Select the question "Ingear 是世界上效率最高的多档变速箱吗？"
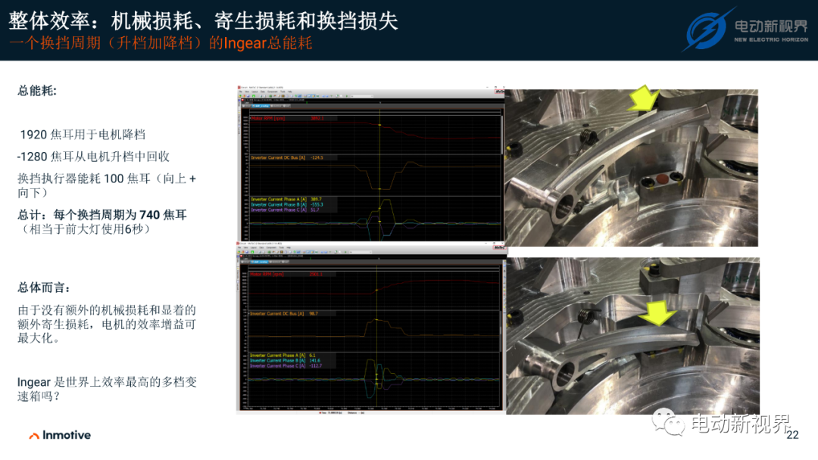 tap(107, 389)
